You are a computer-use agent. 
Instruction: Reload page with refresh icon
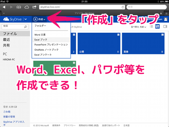pos(123,7)
